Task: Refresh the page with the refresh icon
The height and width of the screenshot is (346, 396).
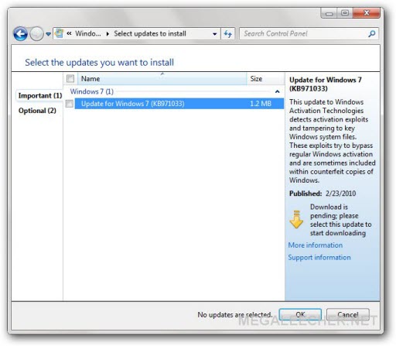Action: (x=228, y=34)
